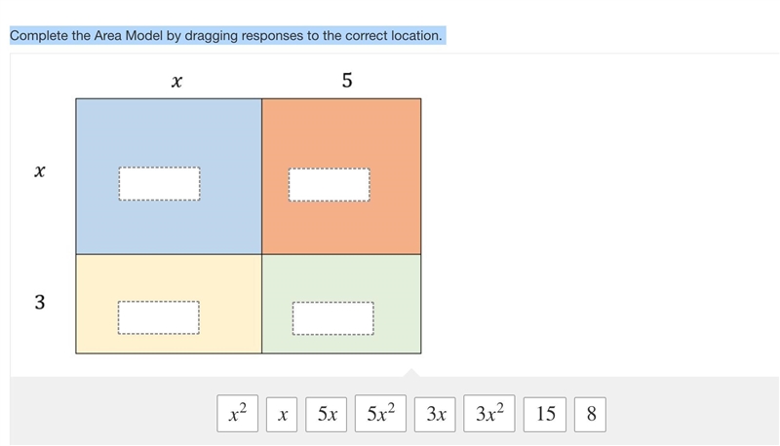Choose the 5x response tile

327,414
